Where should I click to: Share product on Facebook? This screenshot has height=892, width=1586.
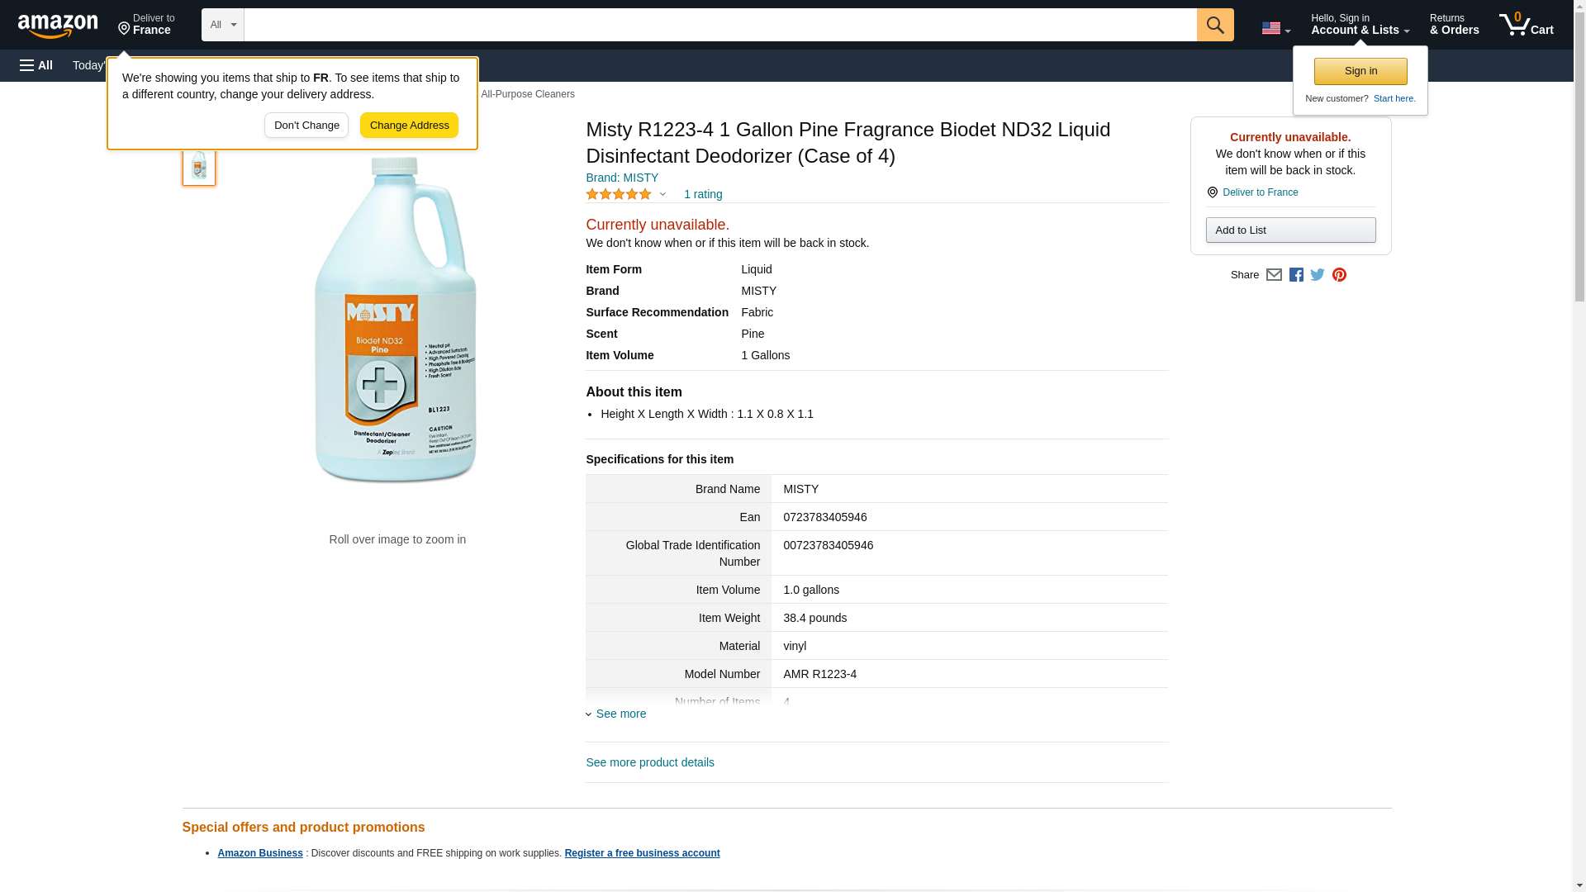(x=1296, y=275)
